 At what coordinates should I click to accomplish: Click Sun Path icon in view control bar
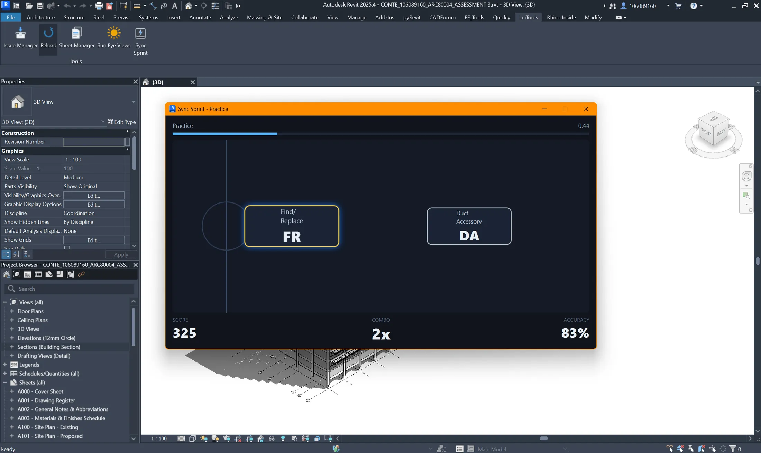(x=204, y=438)
